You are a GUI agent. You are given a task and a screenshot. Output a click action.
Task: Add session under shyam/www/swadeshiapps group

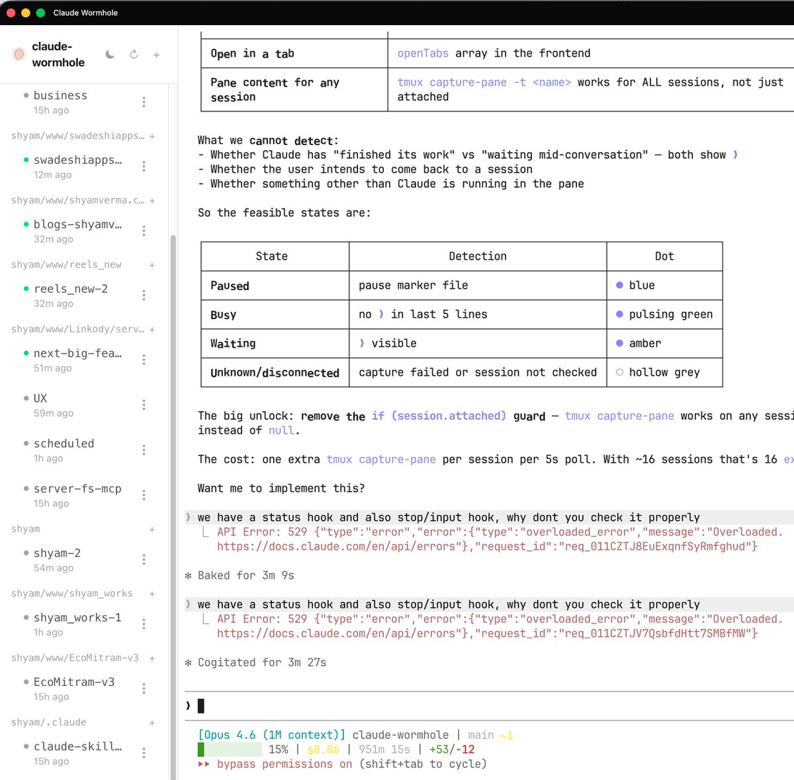(152, 136)
